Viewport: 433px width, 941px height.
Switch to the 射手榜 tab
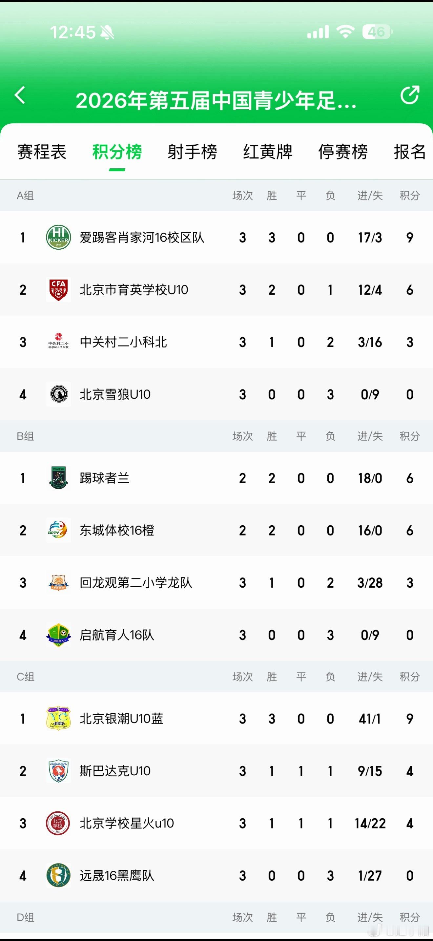point(193,152)
